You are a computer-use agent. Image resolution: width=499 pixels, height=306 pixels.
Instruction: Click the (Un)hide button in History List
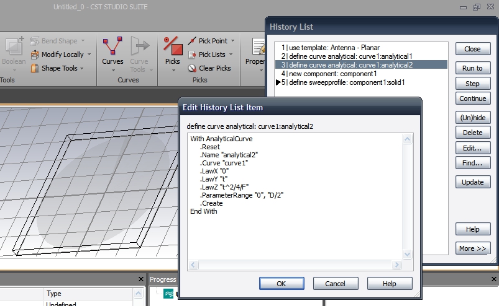pyautogui.click(x=472, y=118)
